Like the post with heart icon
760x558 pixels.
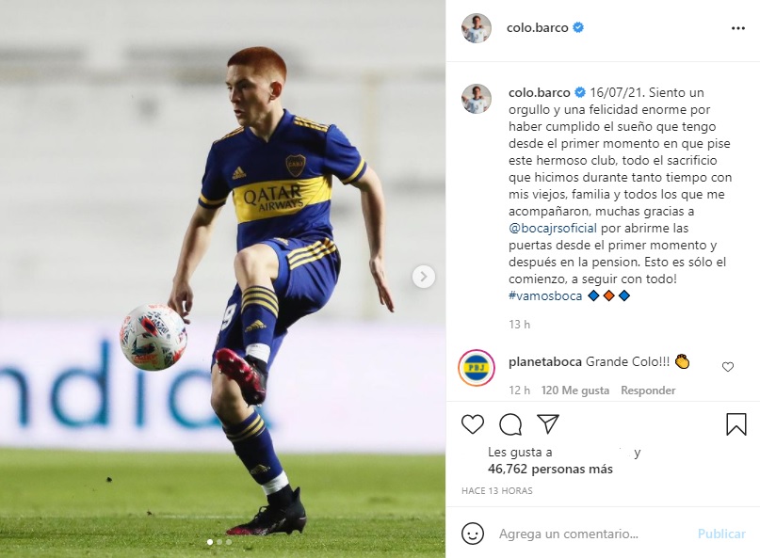pos(472,424)
